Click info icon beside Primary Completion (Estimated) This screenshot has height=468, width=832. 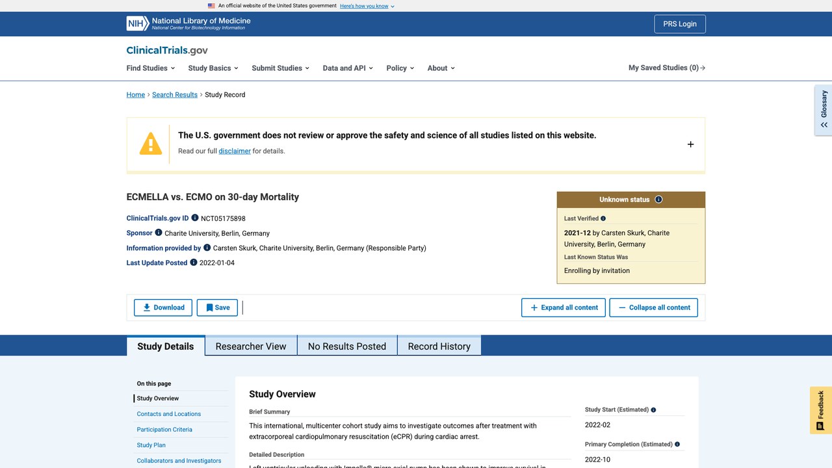click(x=677, y=445)
